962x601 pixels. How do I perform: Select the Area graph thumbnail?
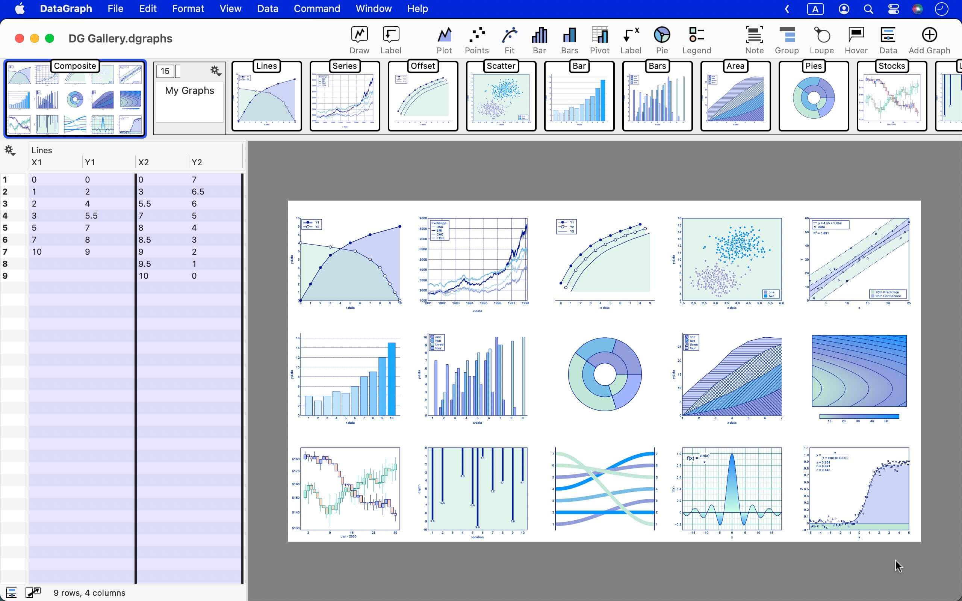(x=735, y=96)
